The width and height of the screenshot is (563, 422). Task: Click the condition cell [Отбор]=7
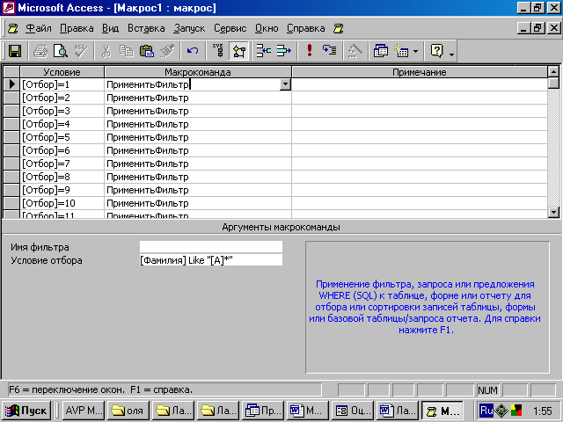[x=62, y=164]
